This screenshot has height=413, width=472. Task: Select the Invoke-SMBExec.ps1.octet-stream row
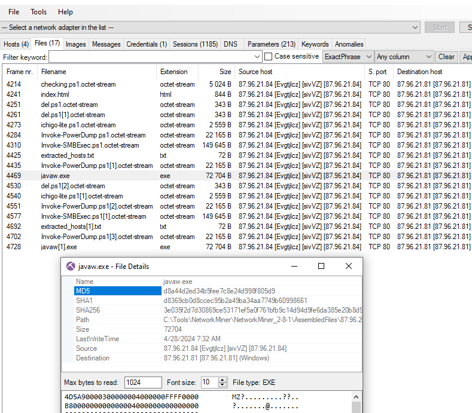pos(90,145)
